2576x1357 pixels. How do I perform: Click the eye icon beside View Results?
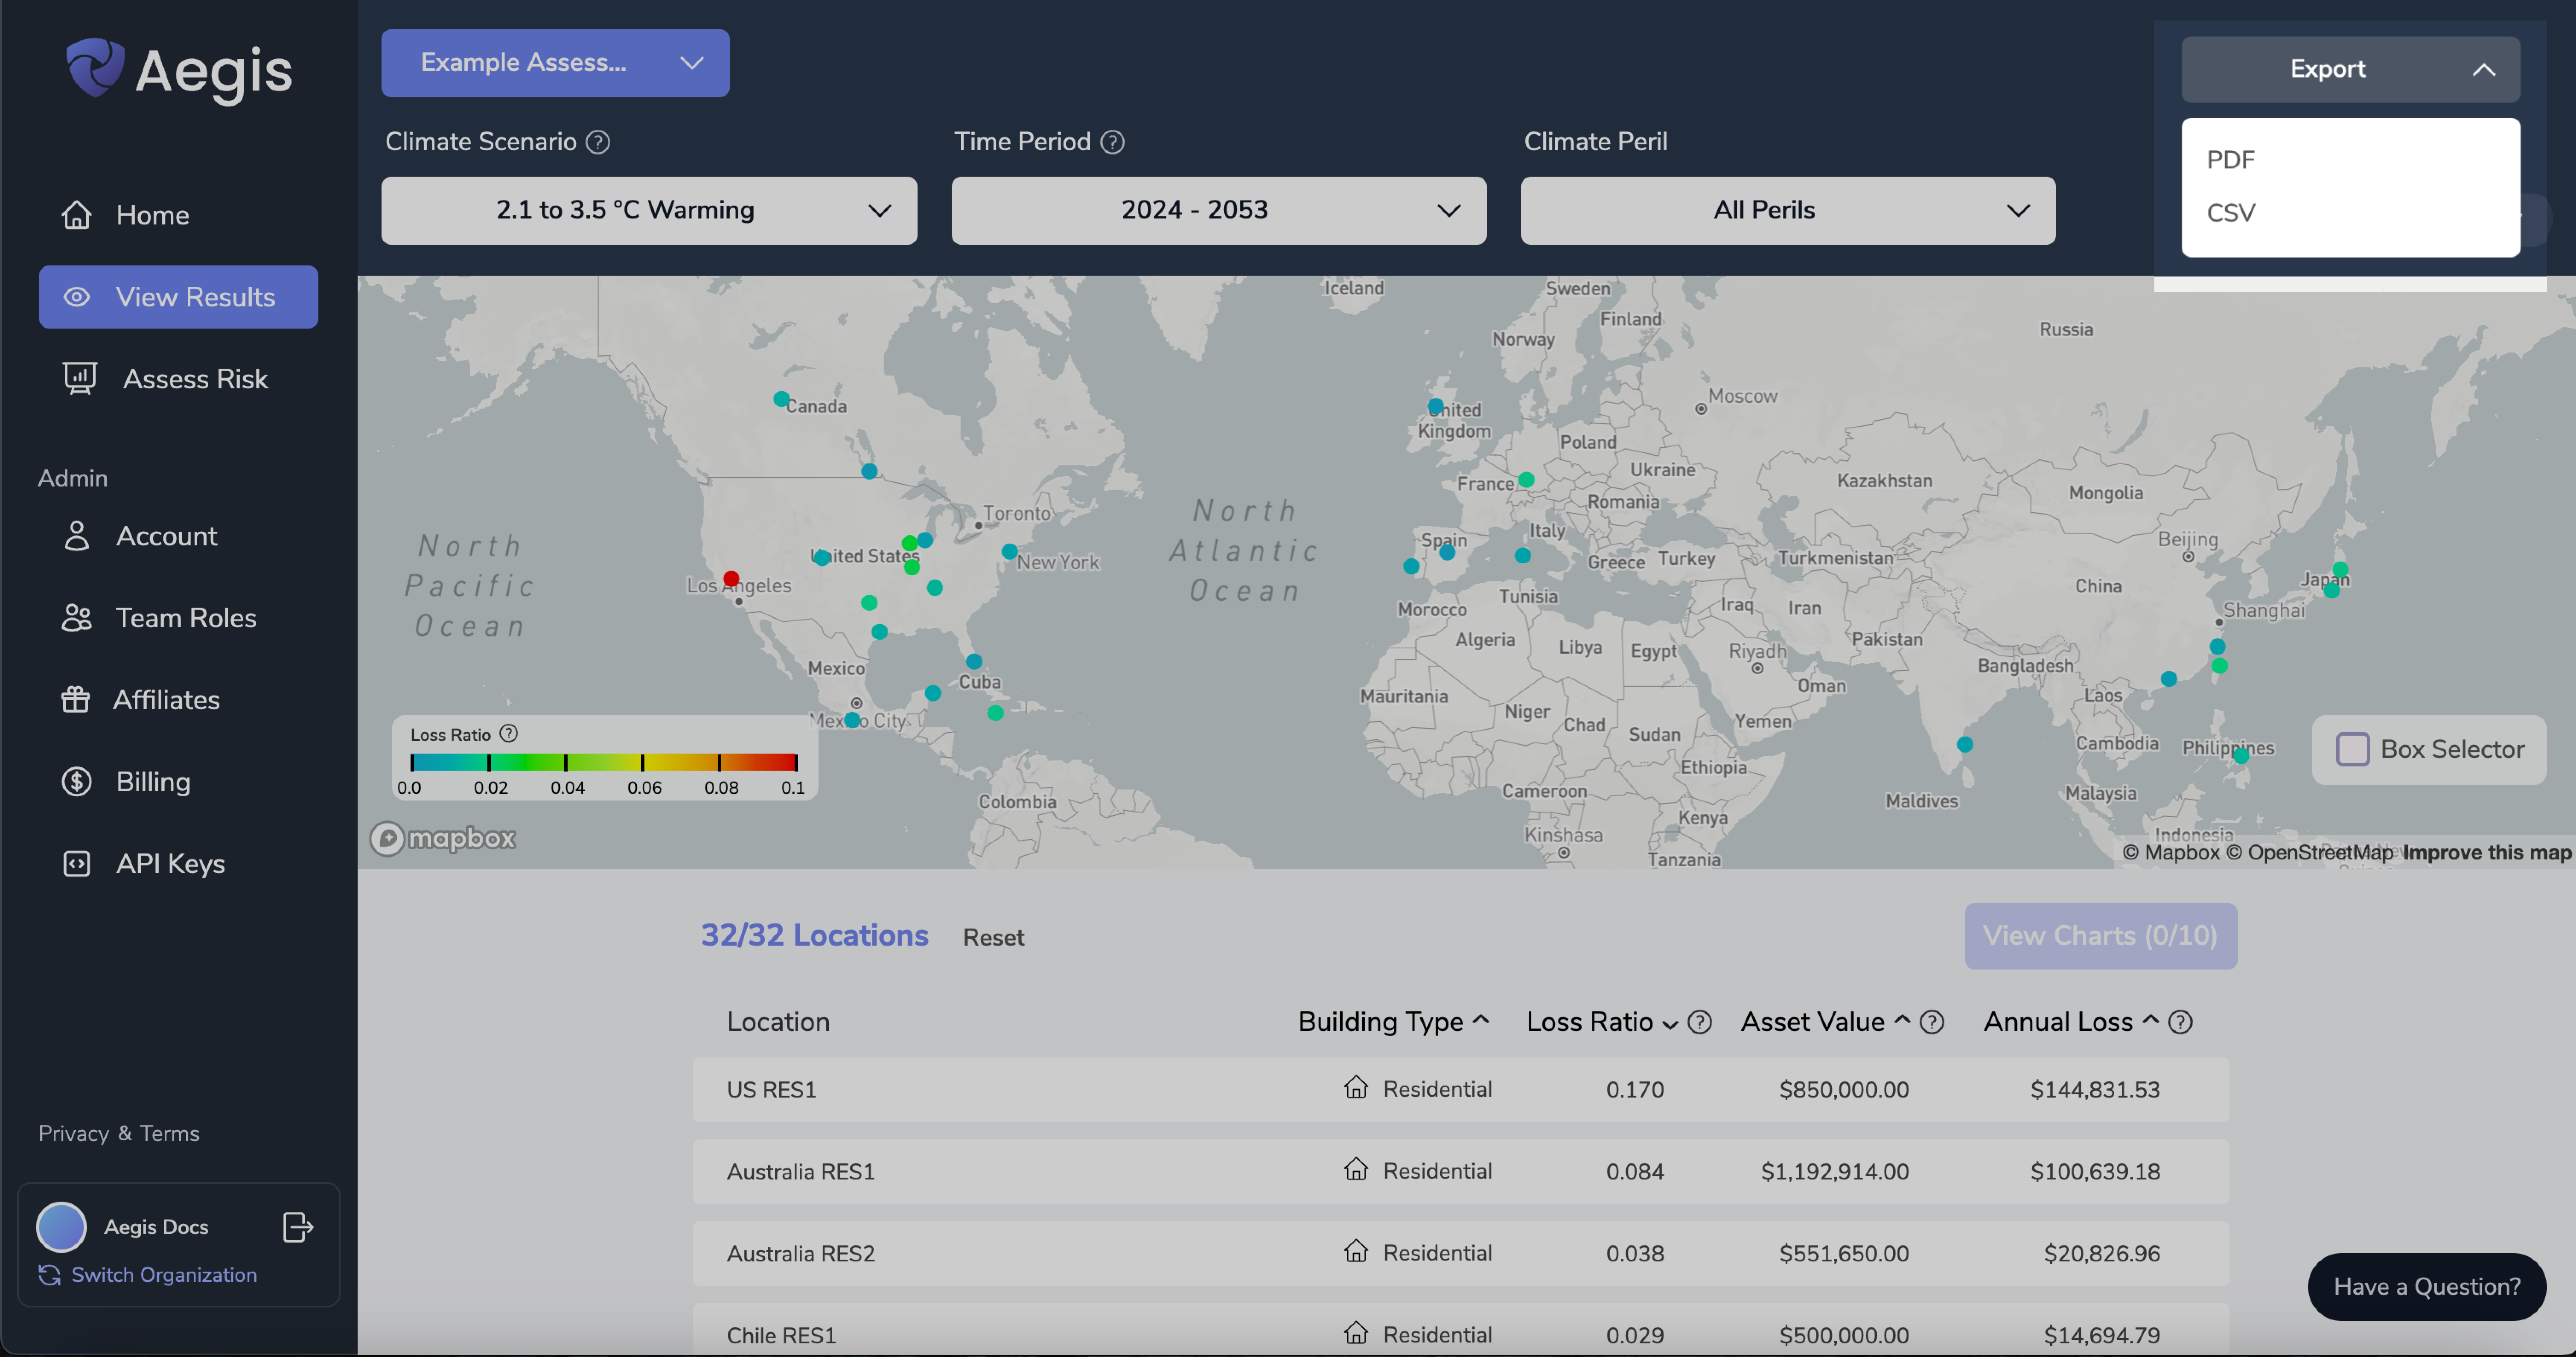point(77,297)
